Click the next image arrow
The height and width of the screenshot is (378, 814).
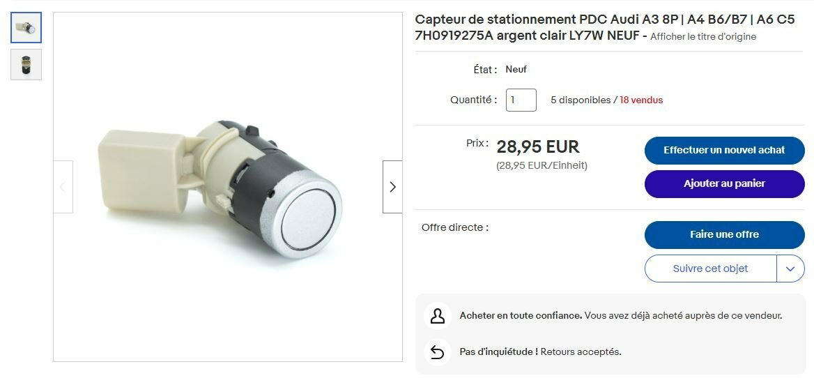392,187
